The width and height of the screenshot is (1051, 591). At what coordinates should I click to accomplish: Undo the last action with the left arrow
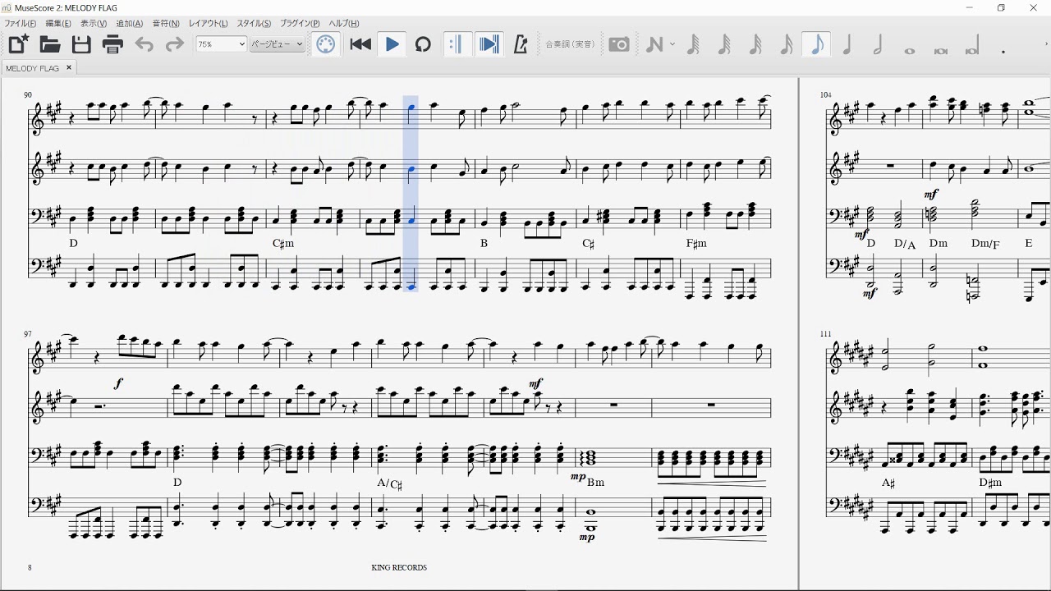click(144, 44)
